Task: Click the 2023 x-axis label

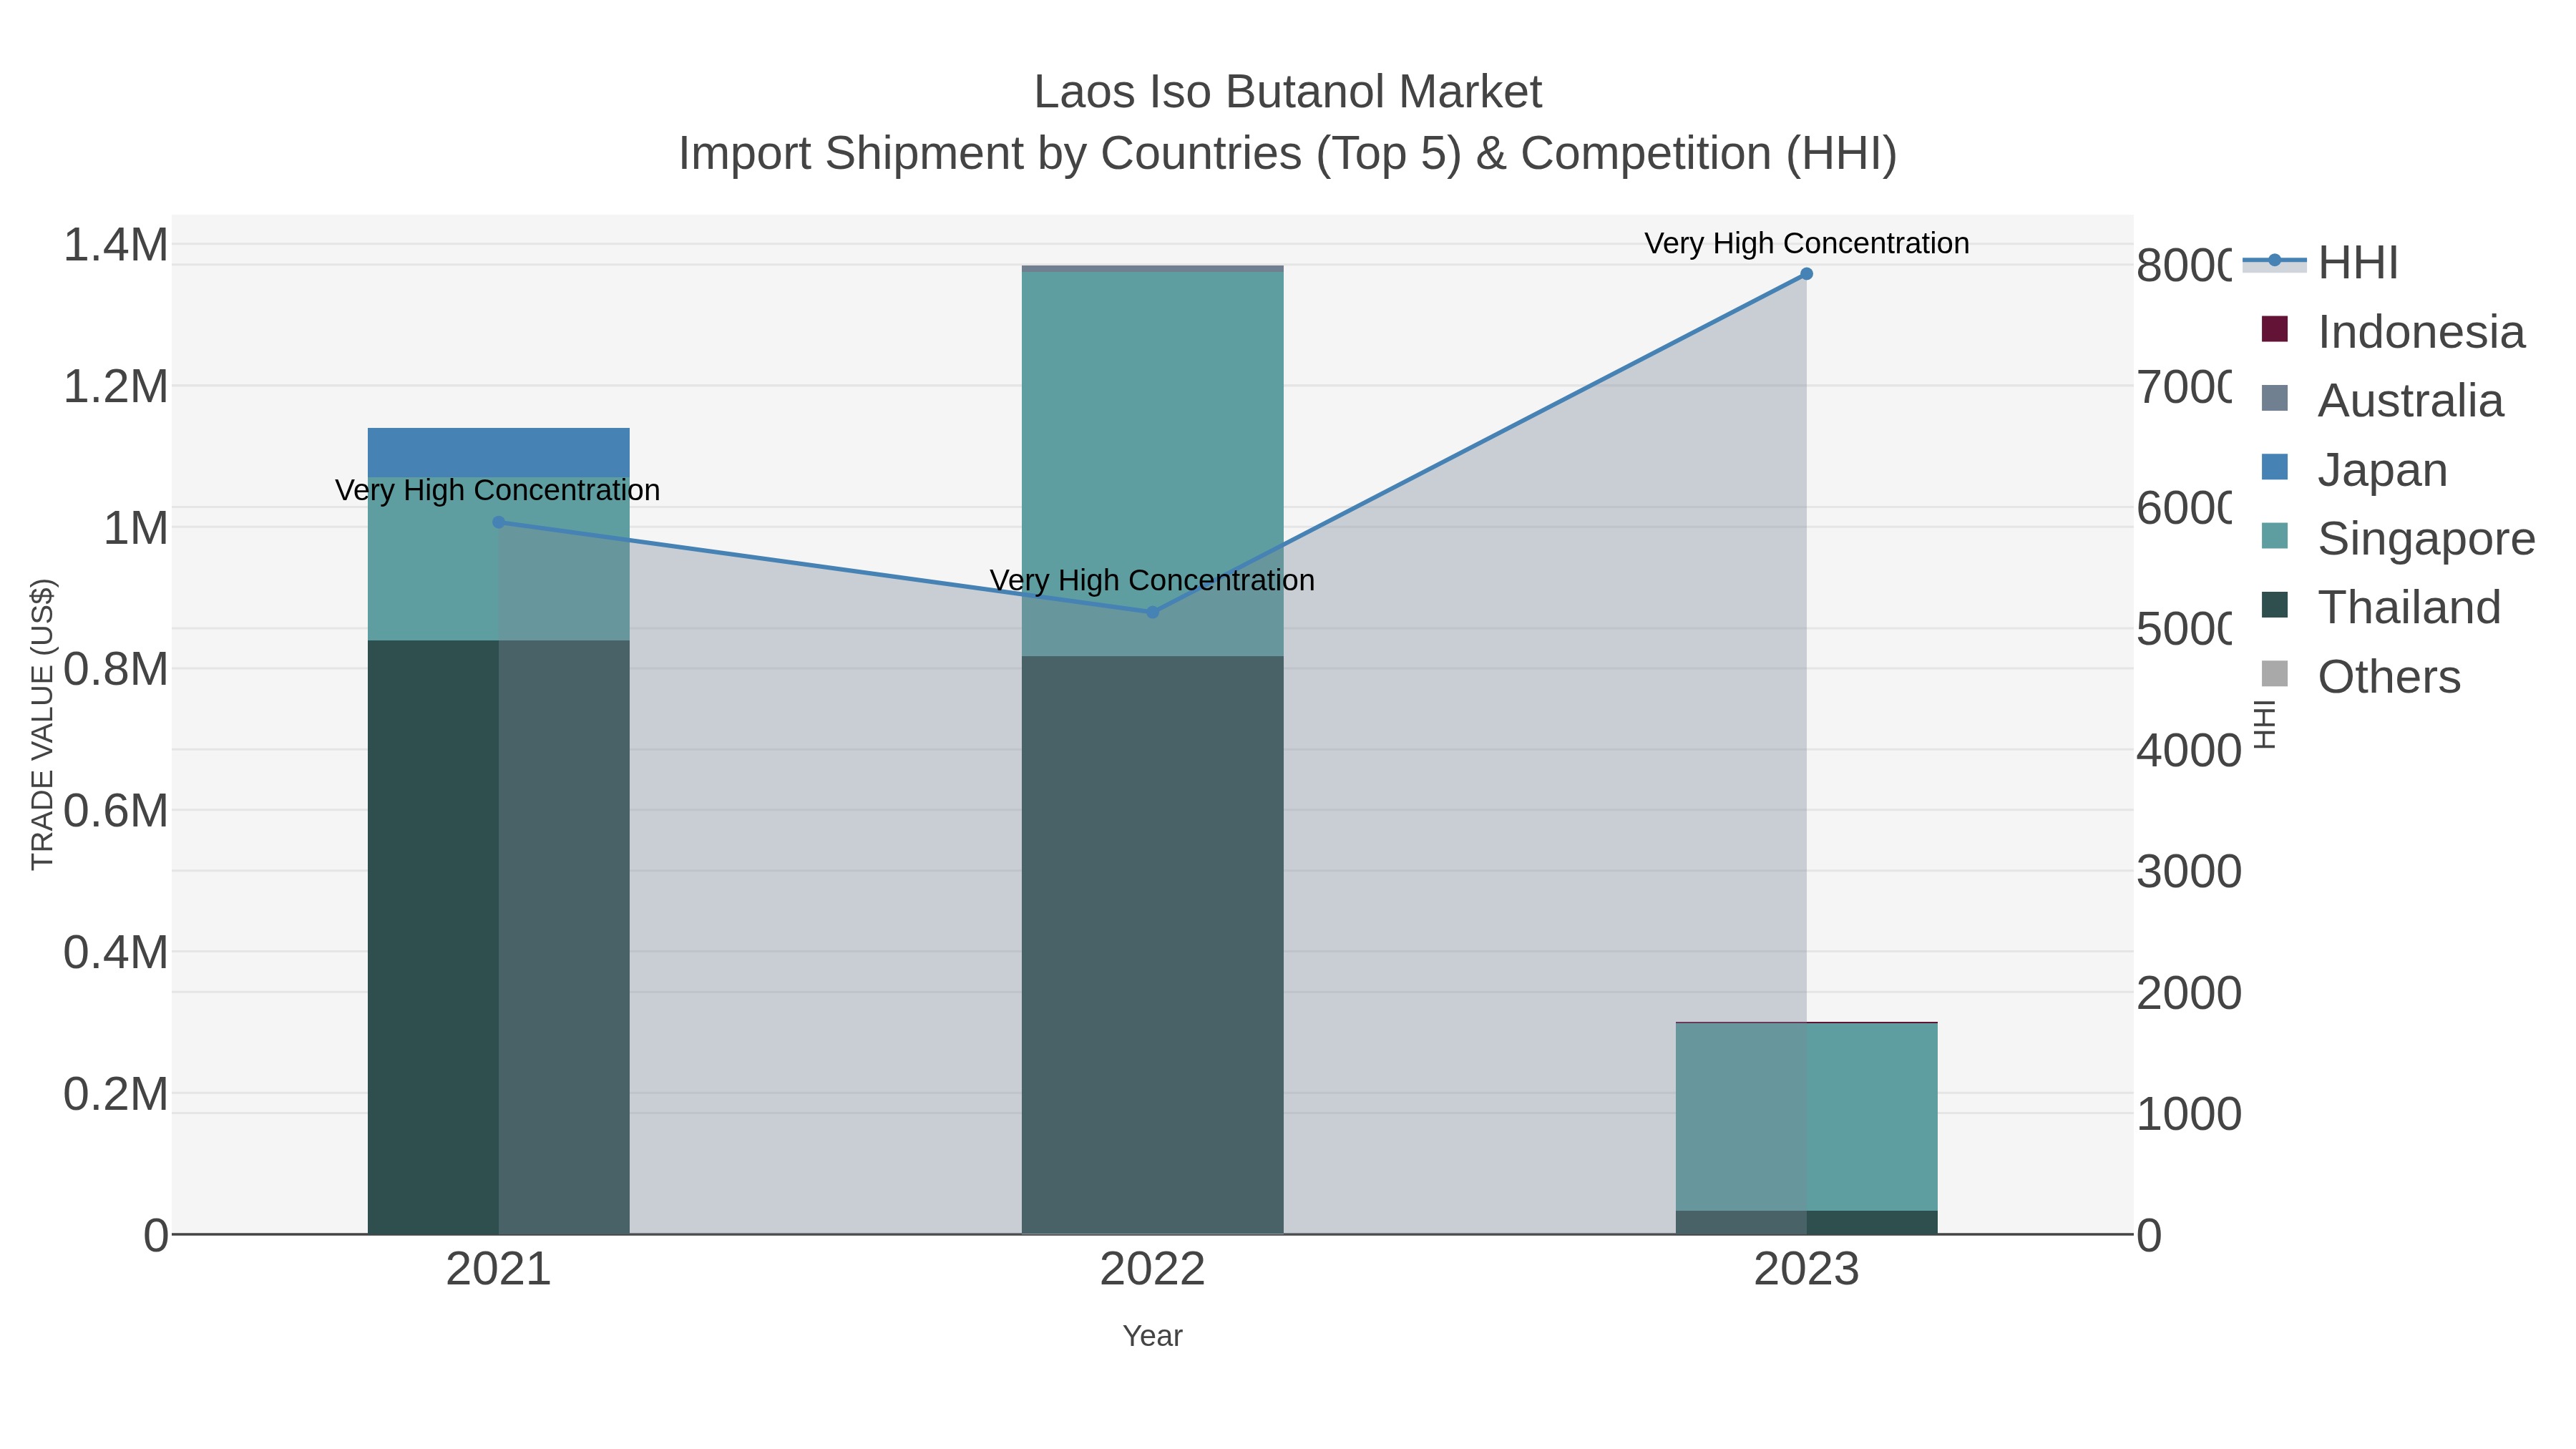Action: coord(1806,1270)
